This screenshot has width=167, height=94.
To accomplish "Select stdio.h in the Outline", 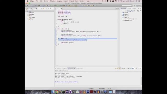I will 126,13.
